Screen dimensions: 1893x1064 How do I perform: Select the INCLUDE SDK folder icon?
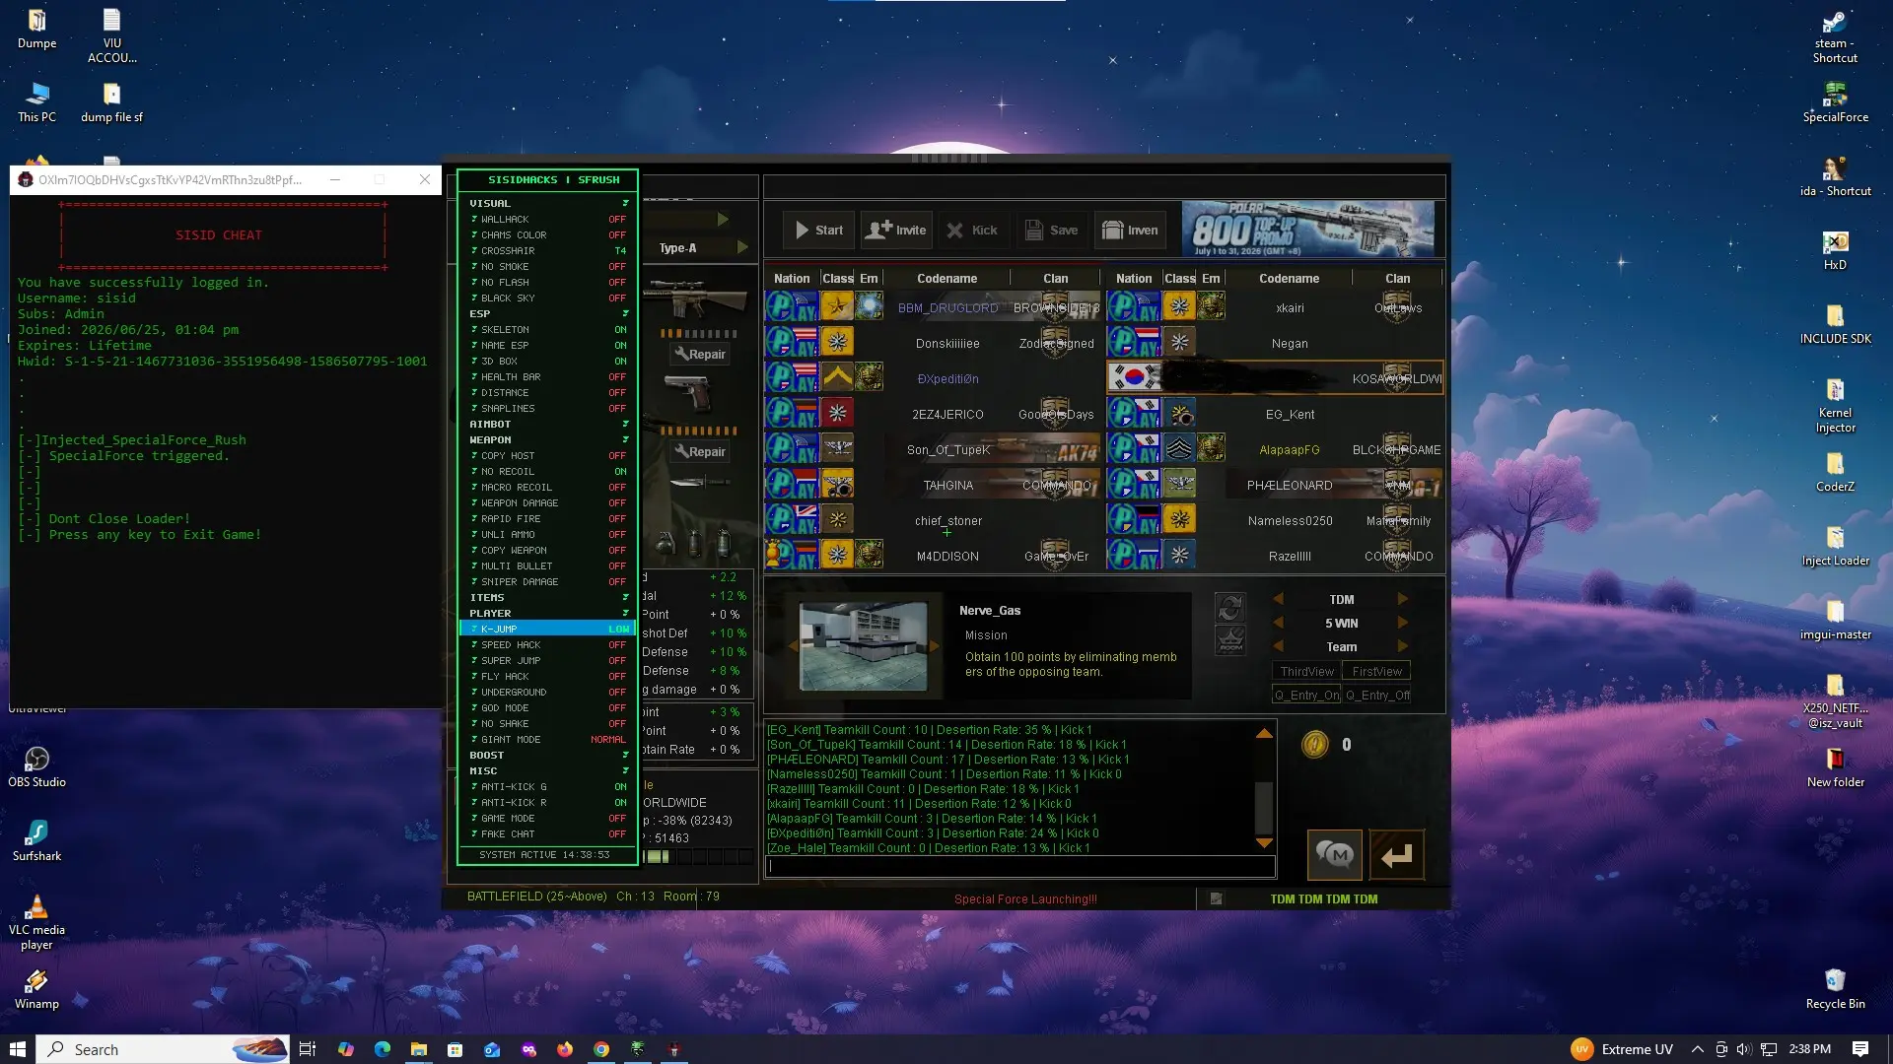coord(1835,324)
